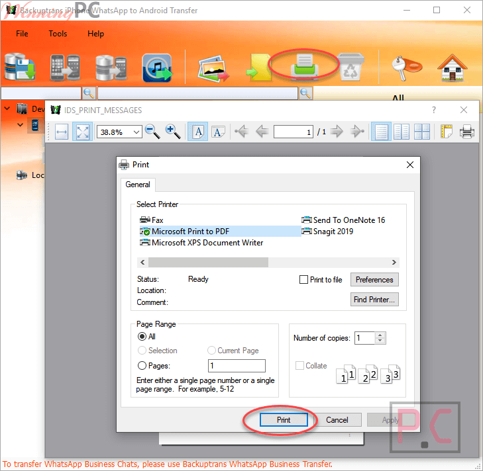The image size is (483, 471).
Task: Select Microsoft XPS Document Writer
Action: pyautogui.click(x=202, y=242)
